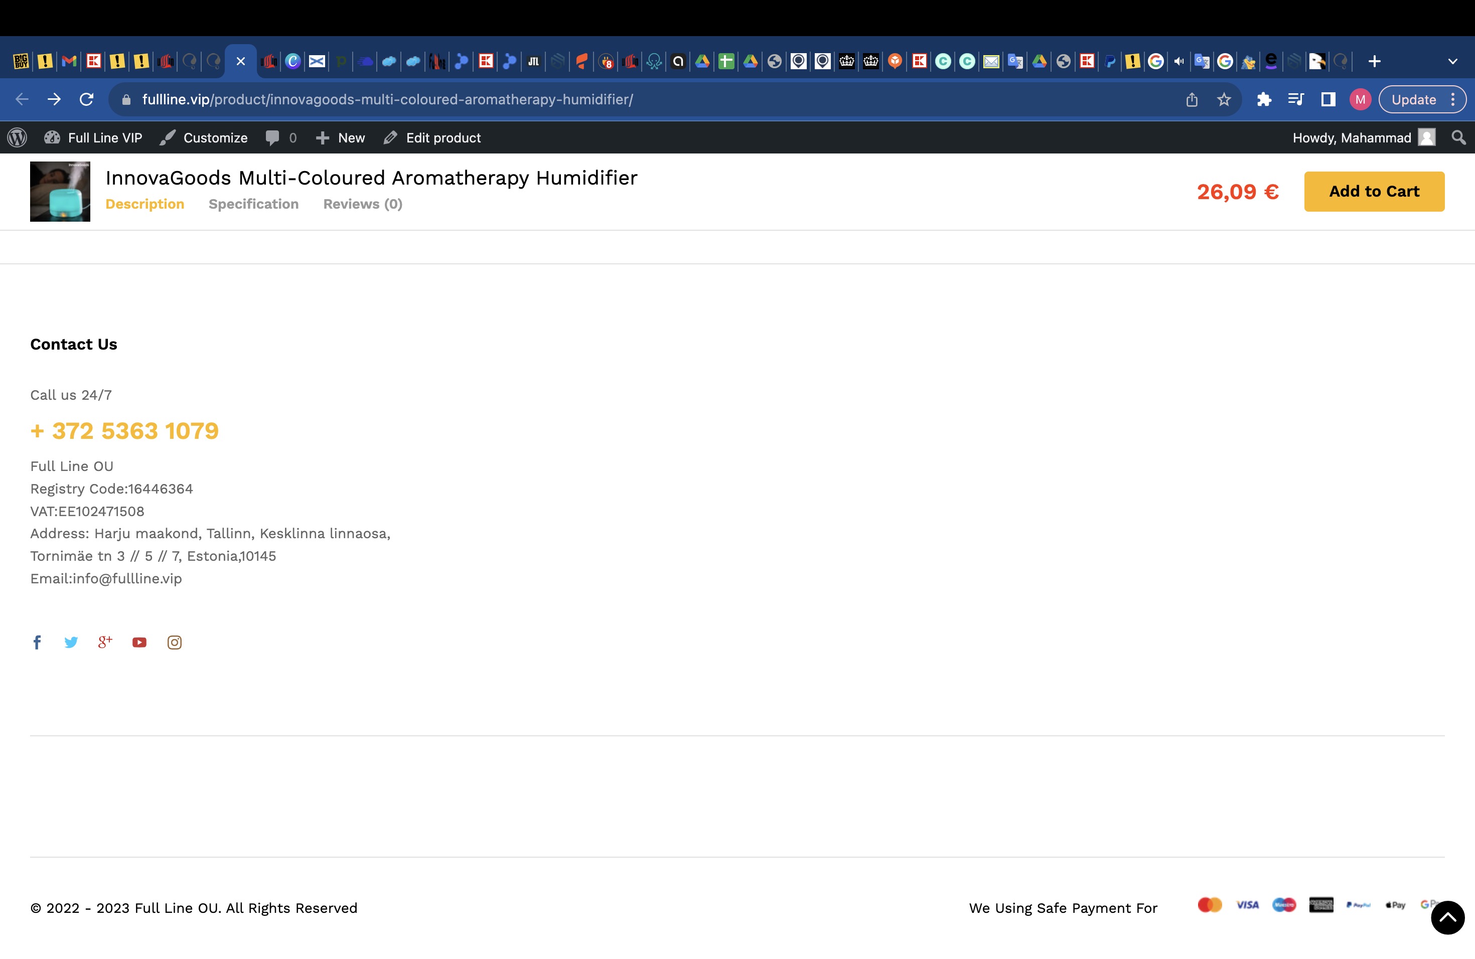
Task: View site information via the lock icon
Action: [x=126, y=100]
